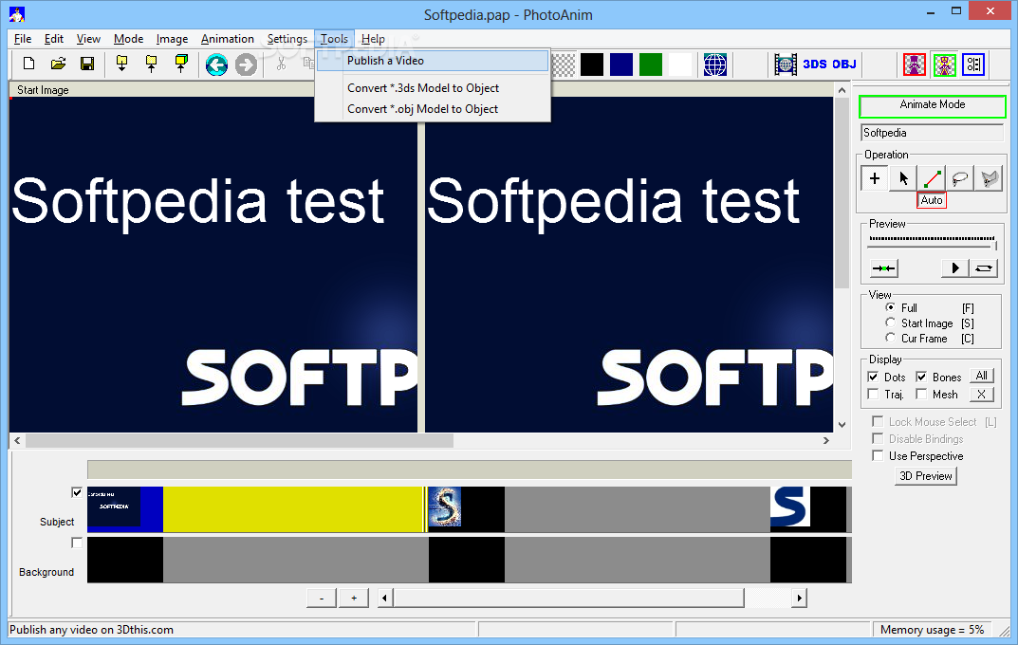Select the lasso operation tool
The height and width of the screenshot is (645, 1018).
click(x=960, y=177)
